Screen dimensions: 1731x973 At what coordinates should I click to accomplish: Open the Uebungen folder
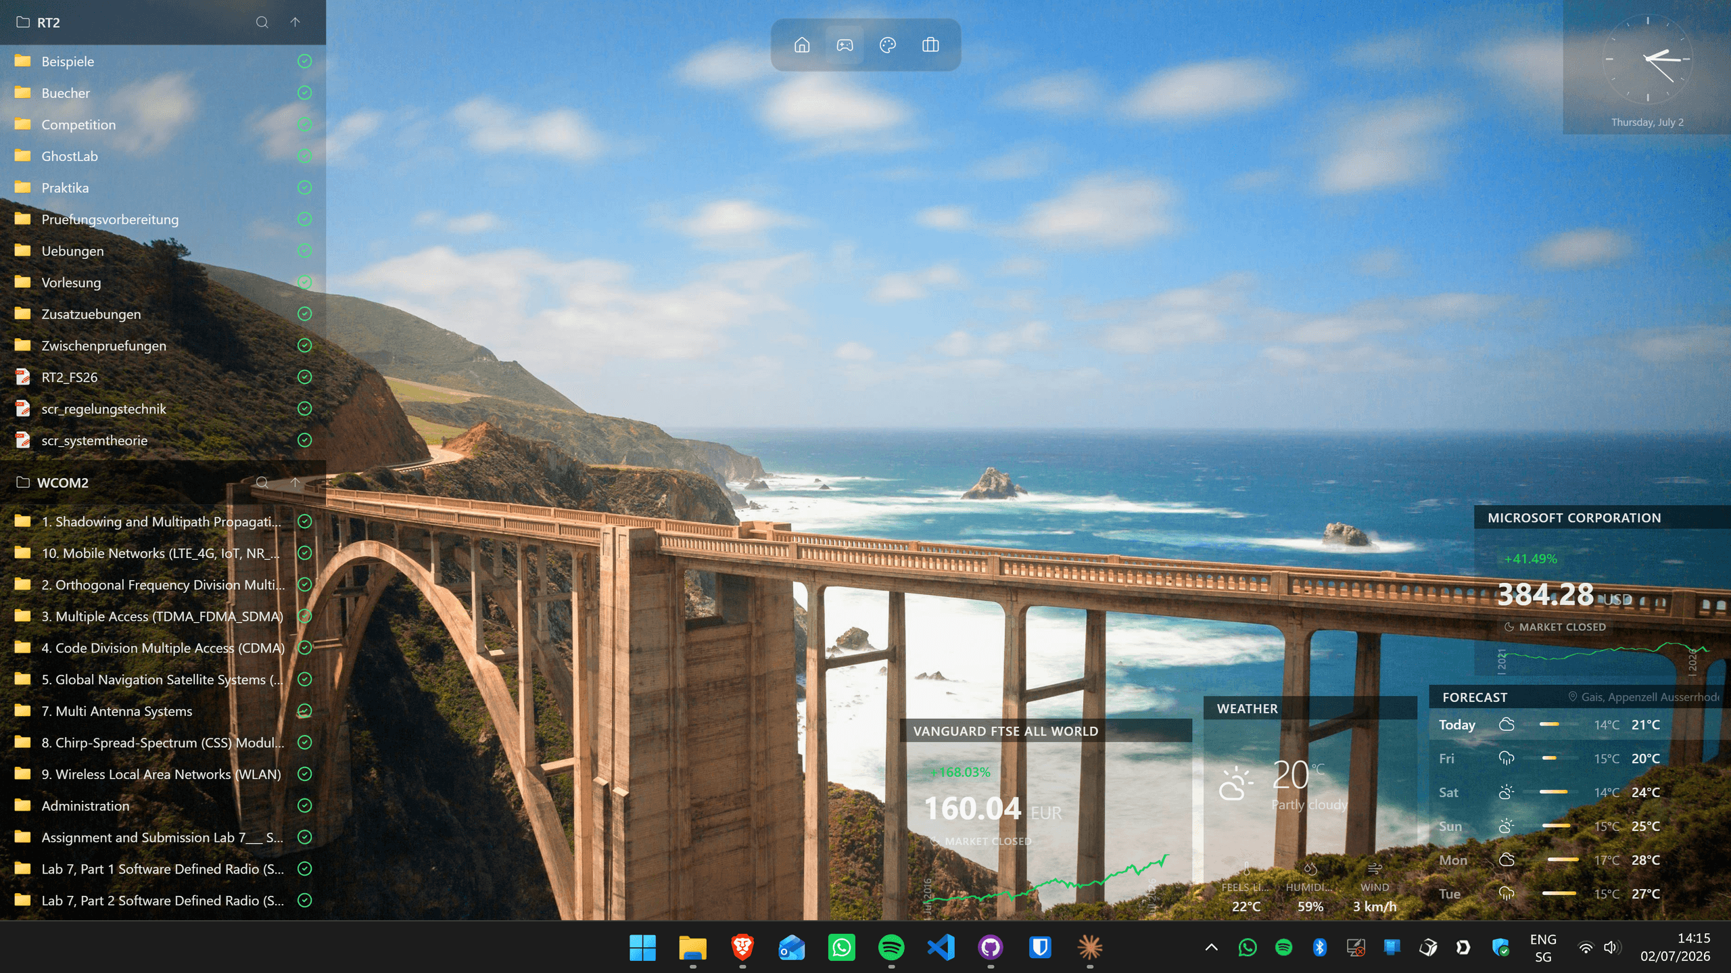(163, 251)
